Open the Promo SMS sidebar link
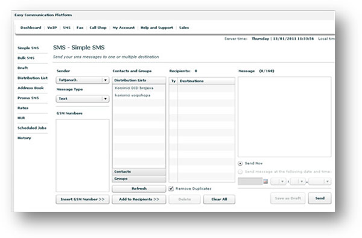 [x=28, y=98]
